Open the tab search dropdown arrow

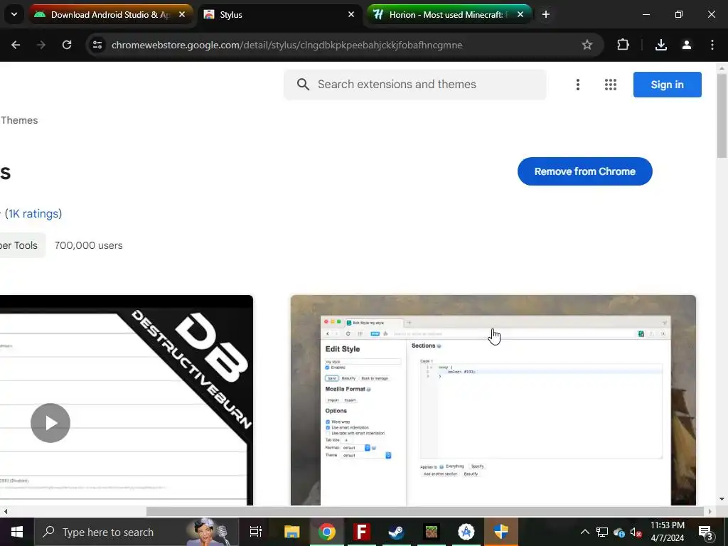[x=14, y=14]
